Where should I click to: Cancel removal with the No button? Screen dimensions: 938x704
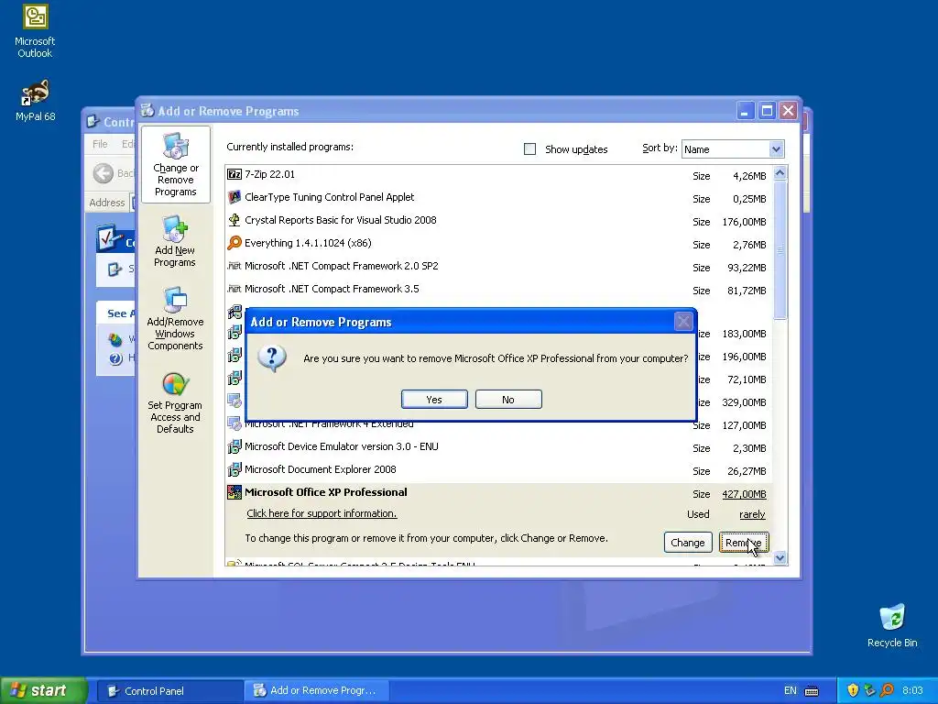[x=508, y=400]
